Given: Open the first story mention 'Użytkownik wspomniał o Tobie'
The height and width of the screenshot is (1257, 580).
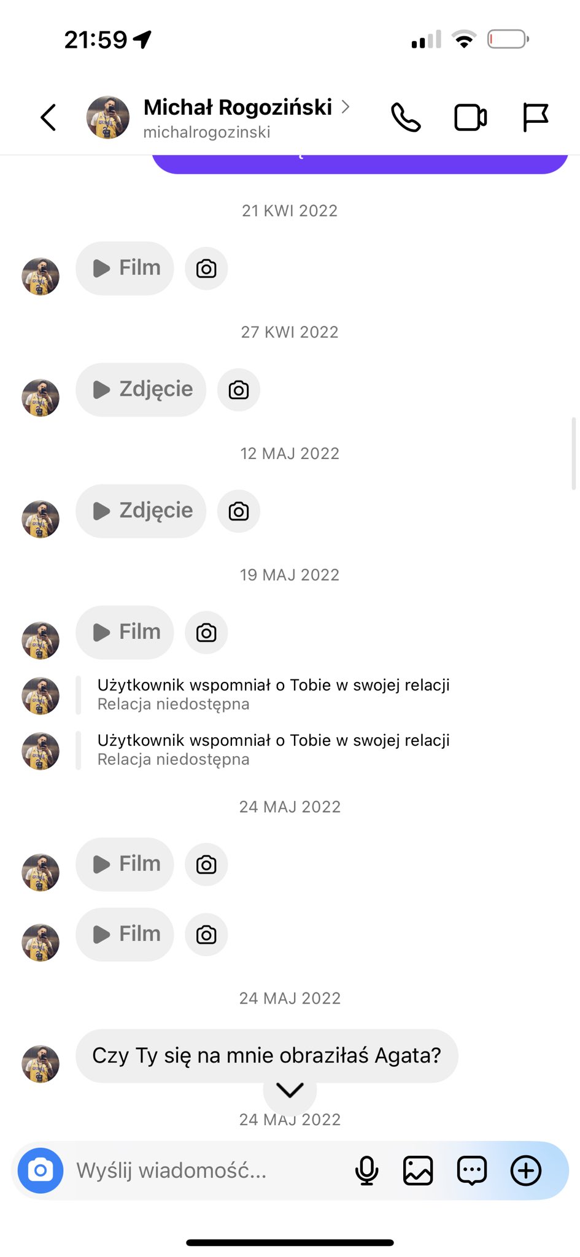Looking at the screenshot, I should [273, 694].
